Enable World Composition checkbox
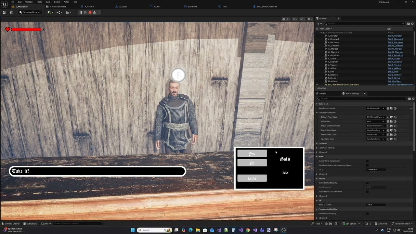The image size is (416, 234). 368,161
